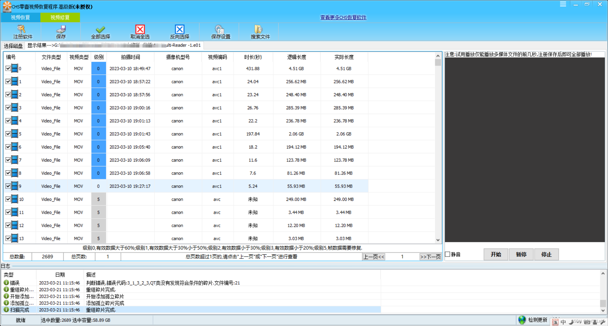The width and height of the screenshot is (608, 326).
Task: Click the film icon of row 8
Action: (15, 173)
